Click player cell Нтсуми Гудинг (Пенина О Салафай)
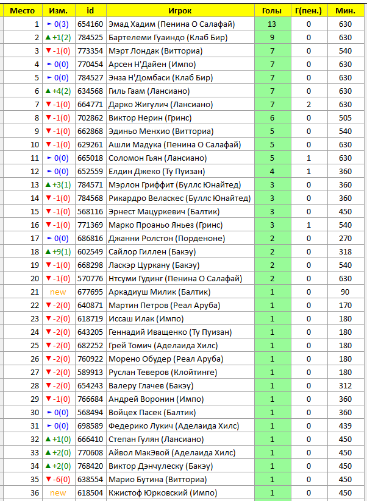Viewport: 367px width, 501px height. 180,279
